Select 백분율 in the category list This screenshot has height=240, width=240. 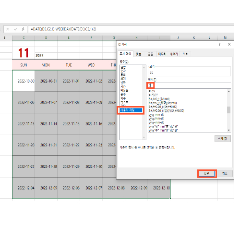coord(124,91)
